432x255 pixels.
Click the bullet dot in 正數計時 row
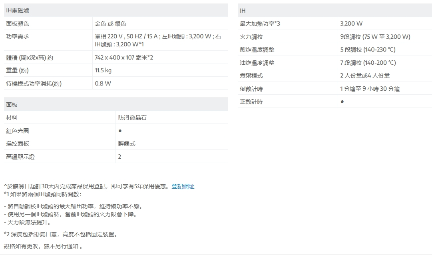pos(342,102)
